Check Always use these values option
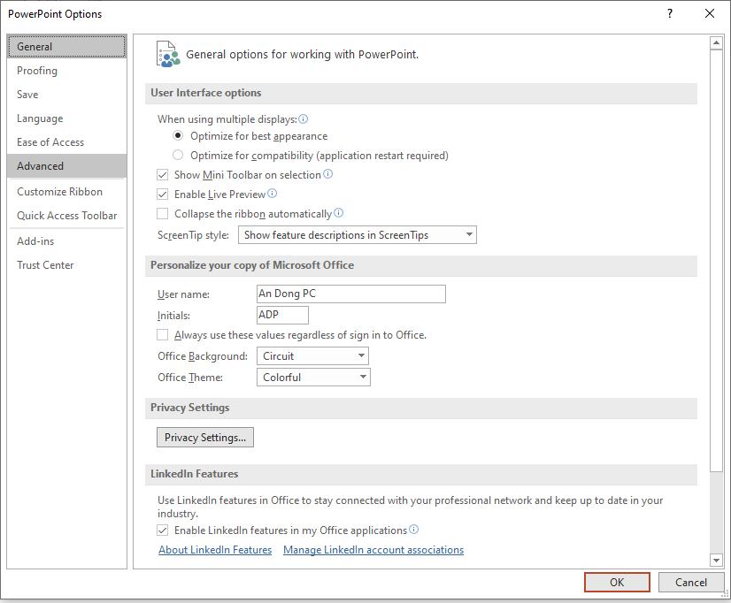 point(163,335)
